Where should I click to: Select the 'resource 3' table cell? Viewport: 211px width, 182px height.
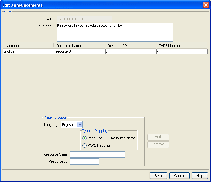coord(80,52)
